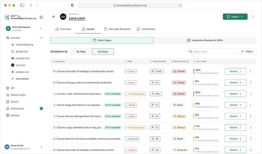Open row menu for the 2,445 failed elements issue

click(251, 71)
